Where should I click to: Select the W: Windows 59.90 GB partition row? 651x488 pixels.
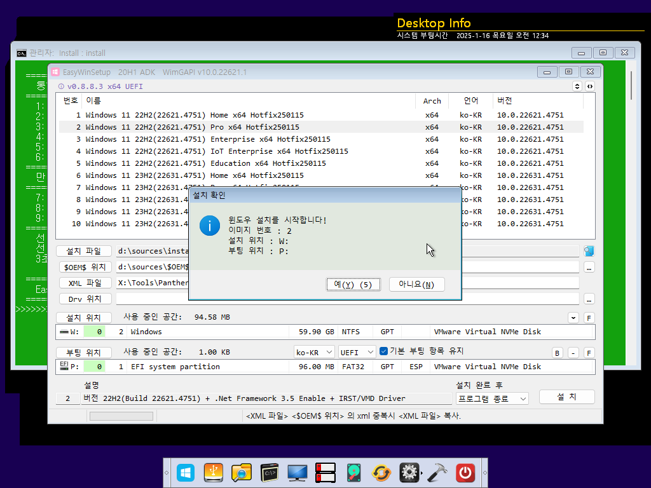point(325,332)
